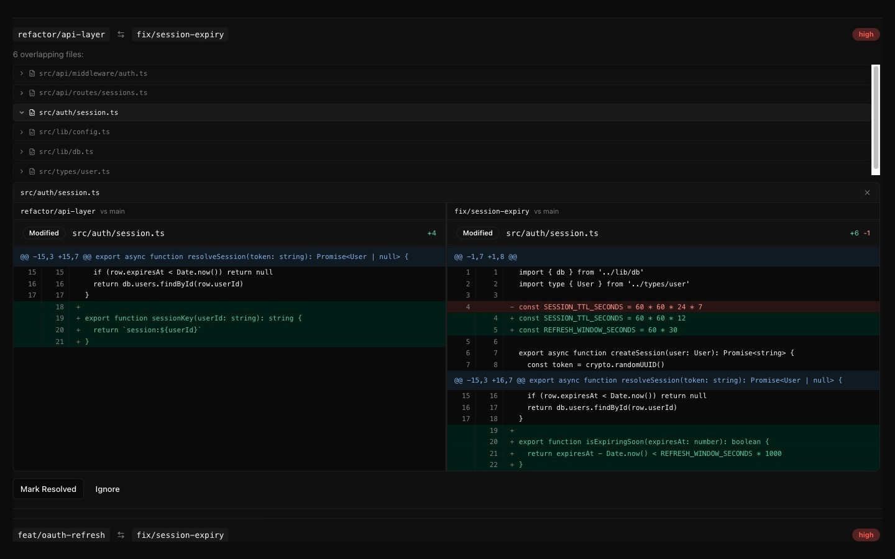The width and height of the screenshot is (895, 559).
Task: Click the Modified badge in right diff pane
Action: pos(478,234)
